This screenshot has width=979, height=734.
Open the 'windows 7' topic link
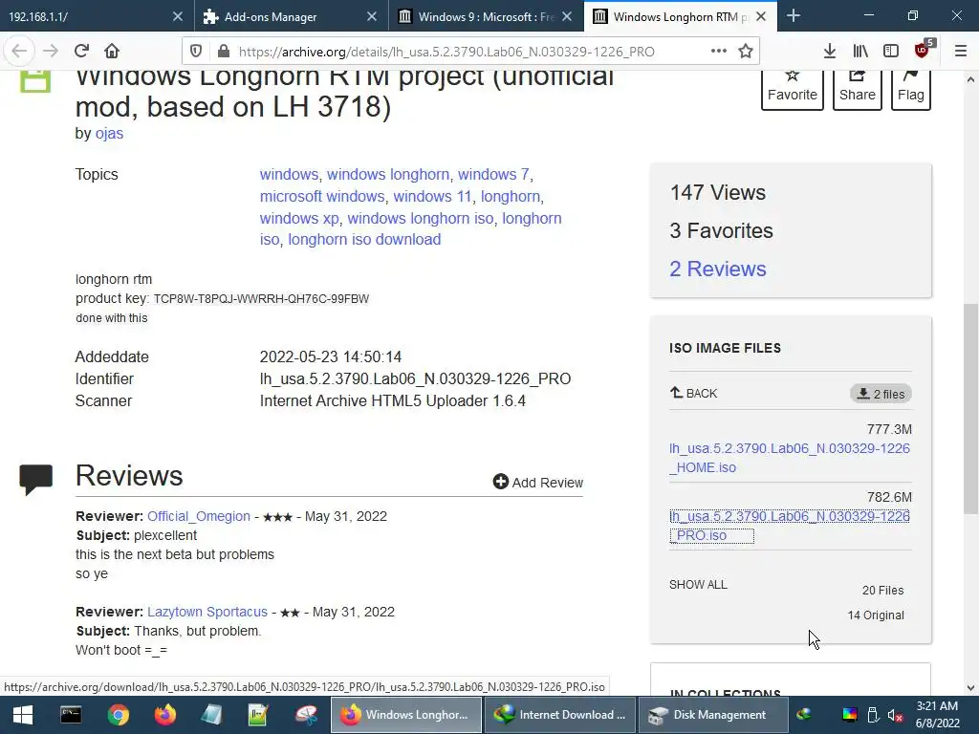(x=493, y=174)
